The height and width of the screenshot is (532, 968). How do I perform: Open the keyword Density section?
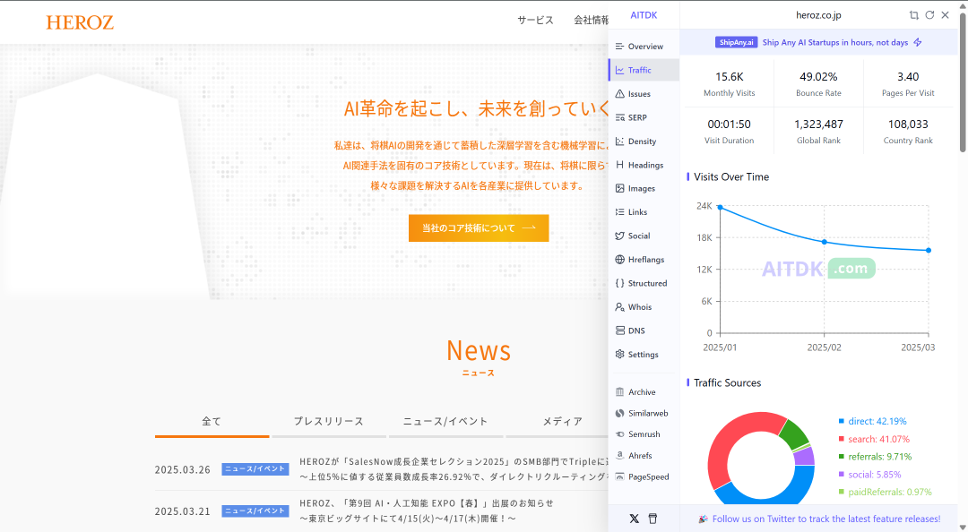(x=644, y=142)
